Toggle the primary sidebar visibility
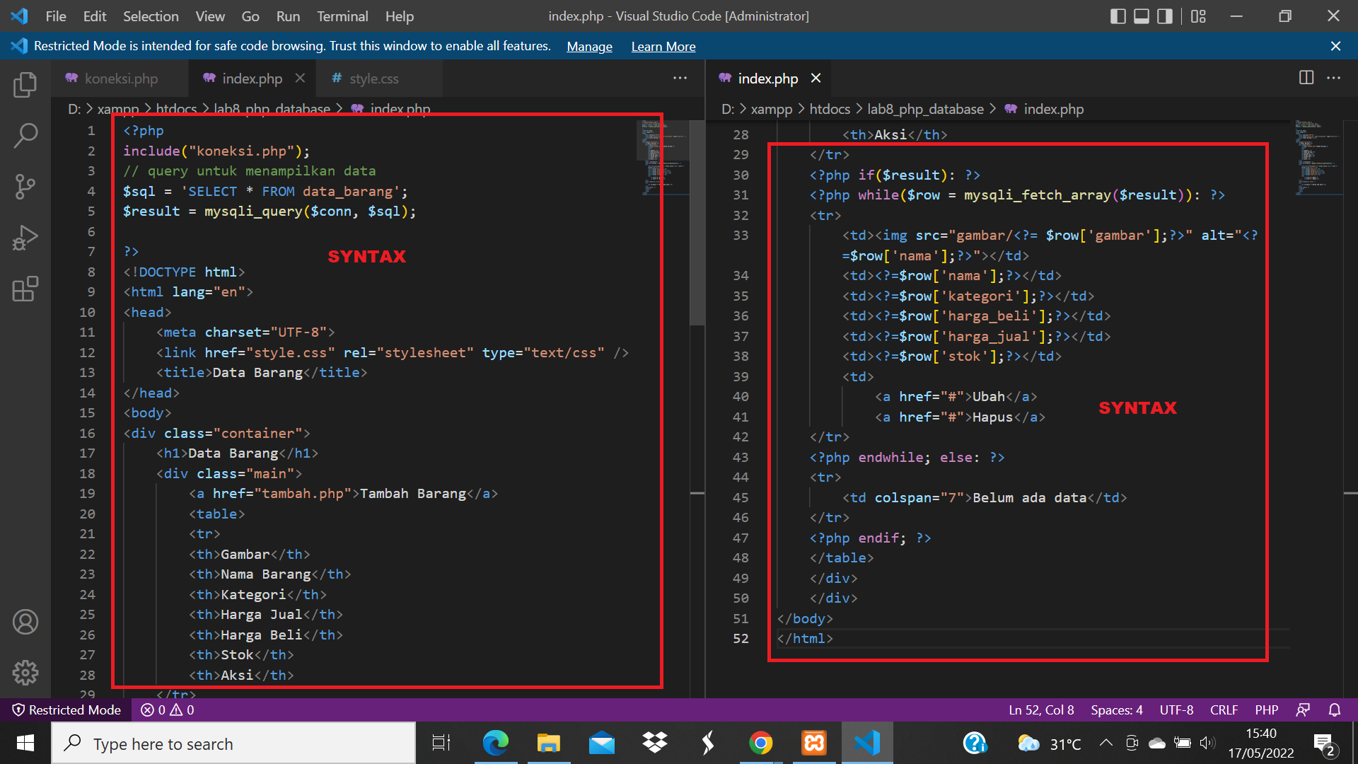 pos(1118,16)
